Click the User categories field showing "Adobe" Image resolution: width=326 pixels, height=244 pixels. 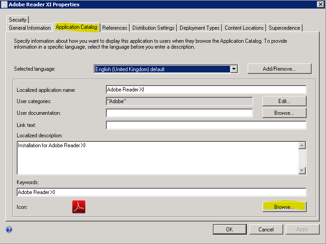(x=179, y=101)
